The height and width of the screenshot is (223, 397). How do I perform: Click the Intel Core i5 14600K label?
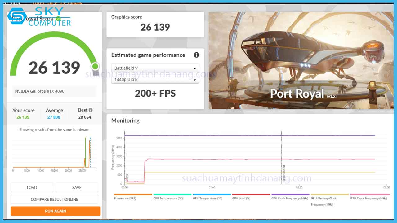(57, 2)
